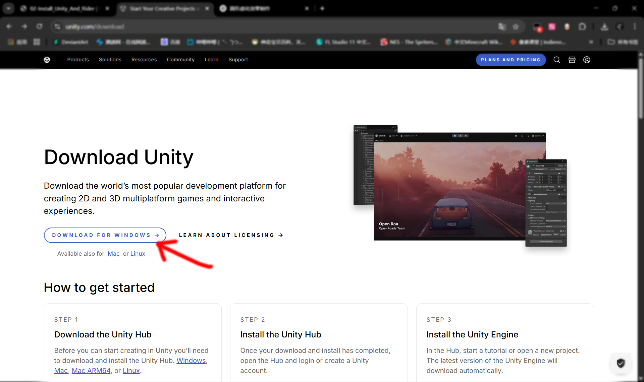Open the Resources menu

tap(144, 60)
